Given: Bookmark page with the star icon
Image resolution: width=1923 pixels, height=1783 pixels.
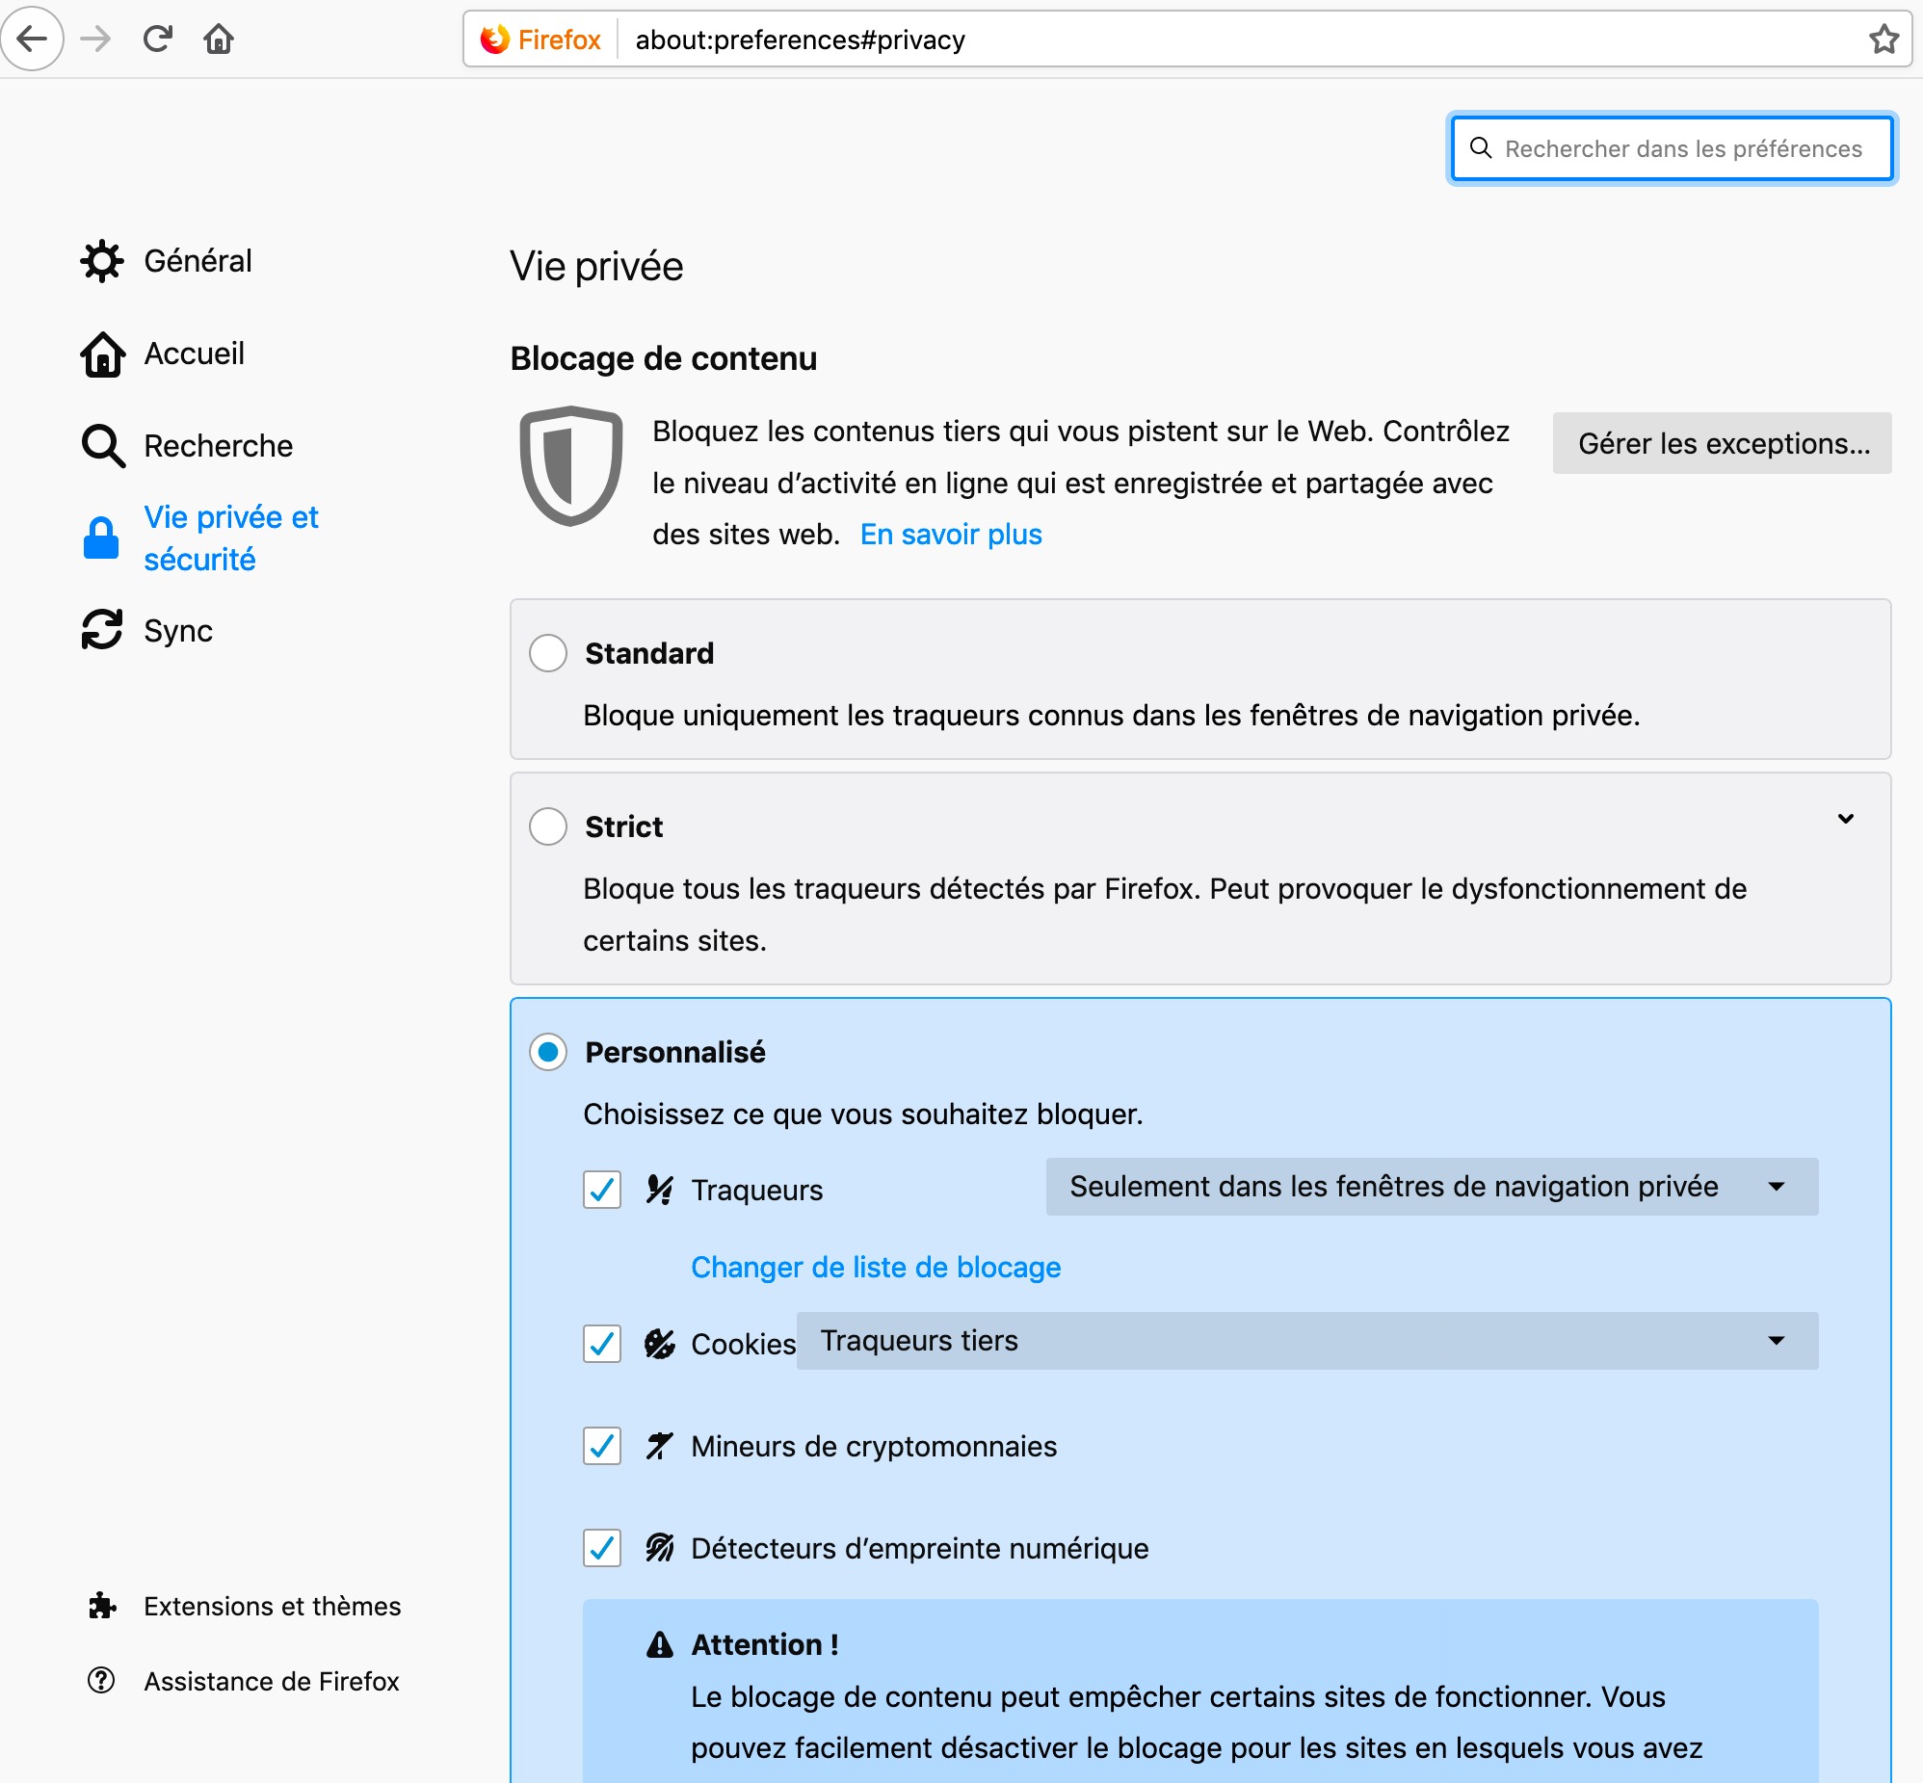Looking at the screenshot, I should pos(1883,39).
